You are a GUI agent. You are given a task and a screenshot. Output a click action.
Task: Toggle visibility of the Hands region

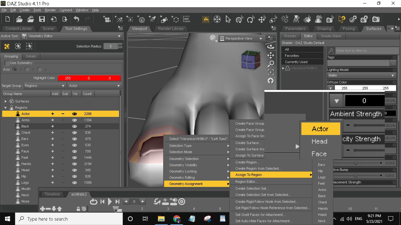click(75, 164)
